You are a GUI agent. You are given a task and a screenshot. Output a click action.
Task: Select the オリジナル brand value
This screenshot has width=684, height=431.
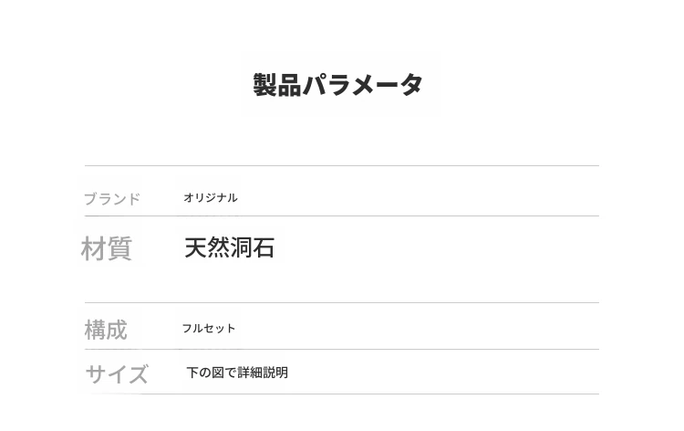coord(210,197)
